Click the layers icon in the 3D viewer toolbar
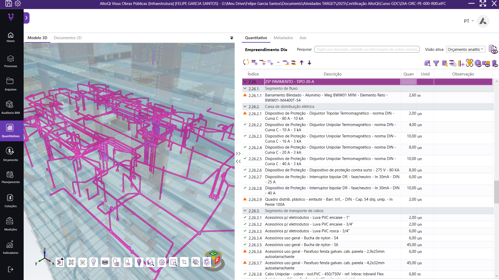The image size is (499, 280). click(x=105, y=262)
